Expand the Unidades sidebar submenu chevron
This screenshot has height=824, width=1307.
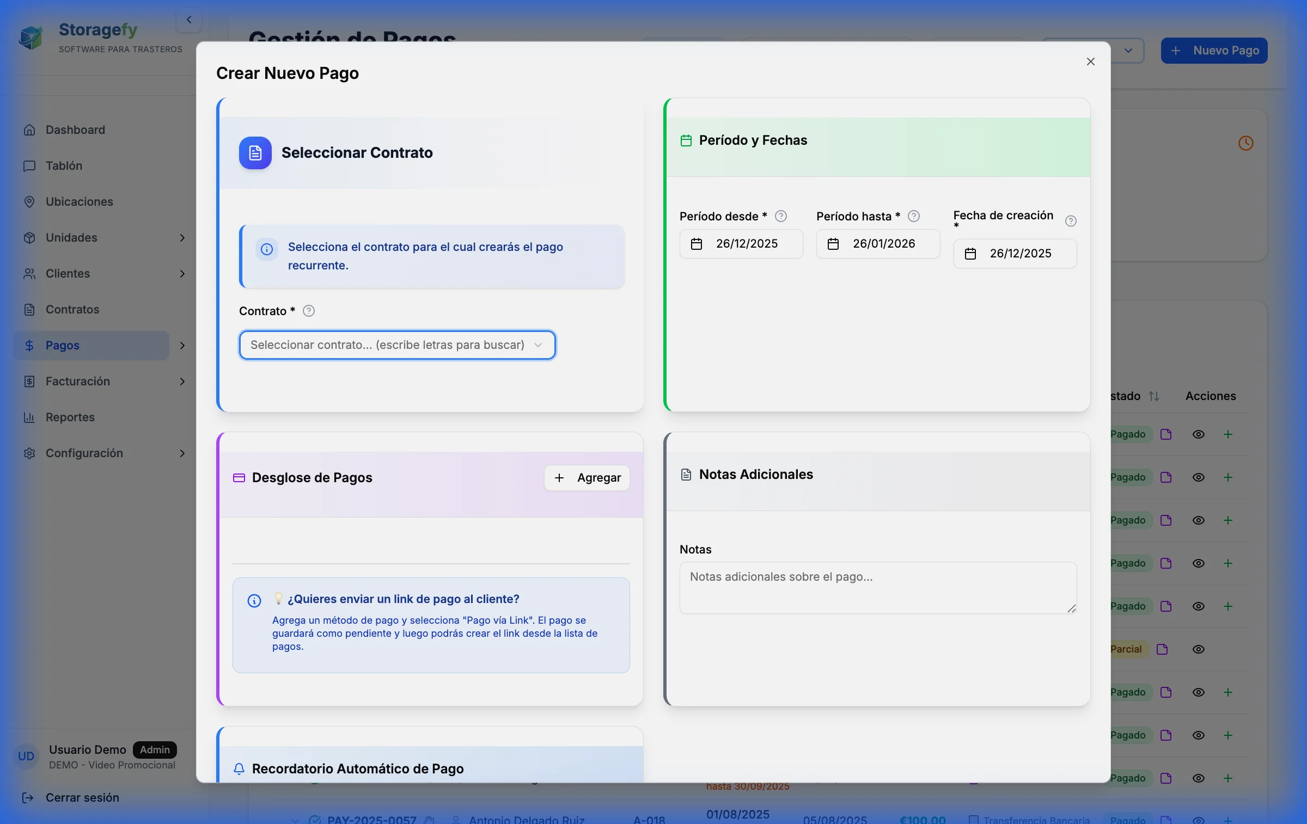click(182, 238)
